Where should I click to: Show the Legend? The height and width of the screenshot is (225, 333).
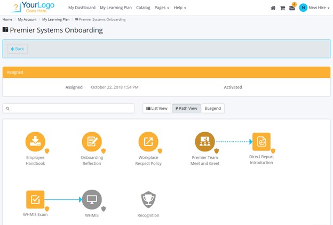(x=213, y=108)
